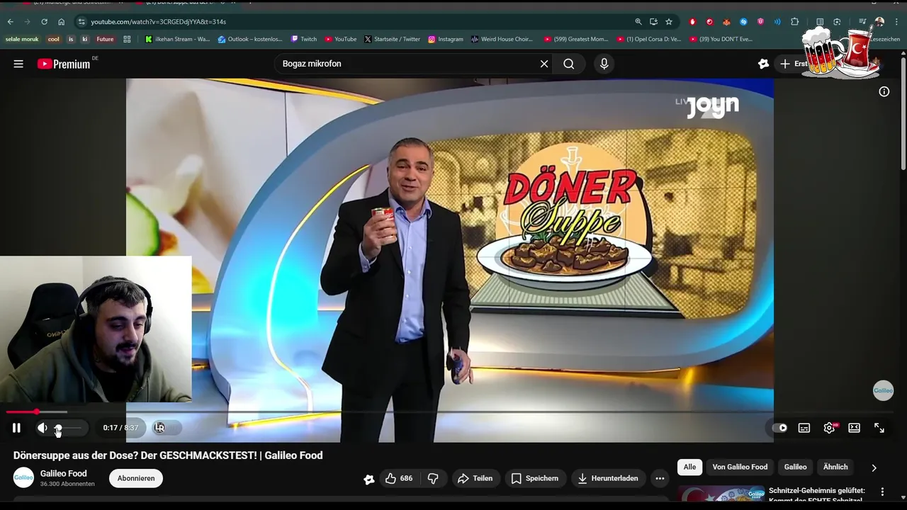This screenshot has height=510, width=907.
Task: Bookmark this page with star icon
Action: tap(668, 22)
